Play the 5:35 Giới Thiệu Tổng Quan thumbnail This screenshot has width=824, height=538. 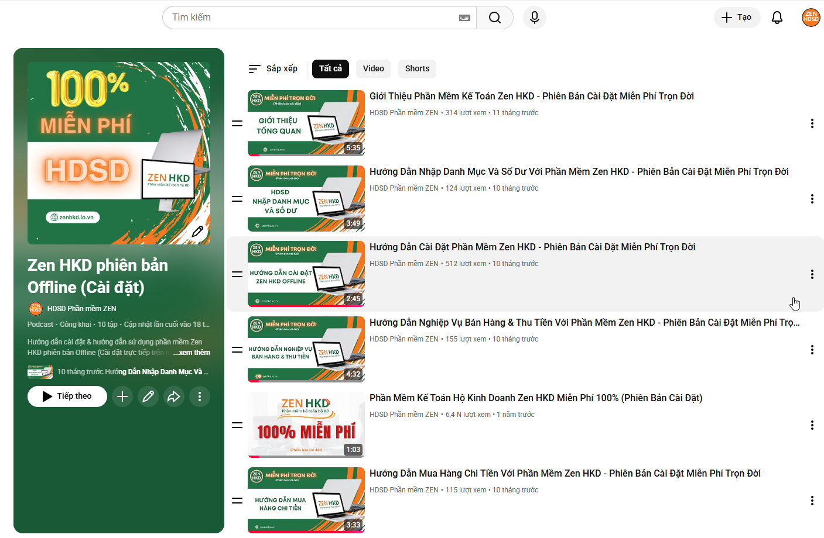(x=306, y=123)
